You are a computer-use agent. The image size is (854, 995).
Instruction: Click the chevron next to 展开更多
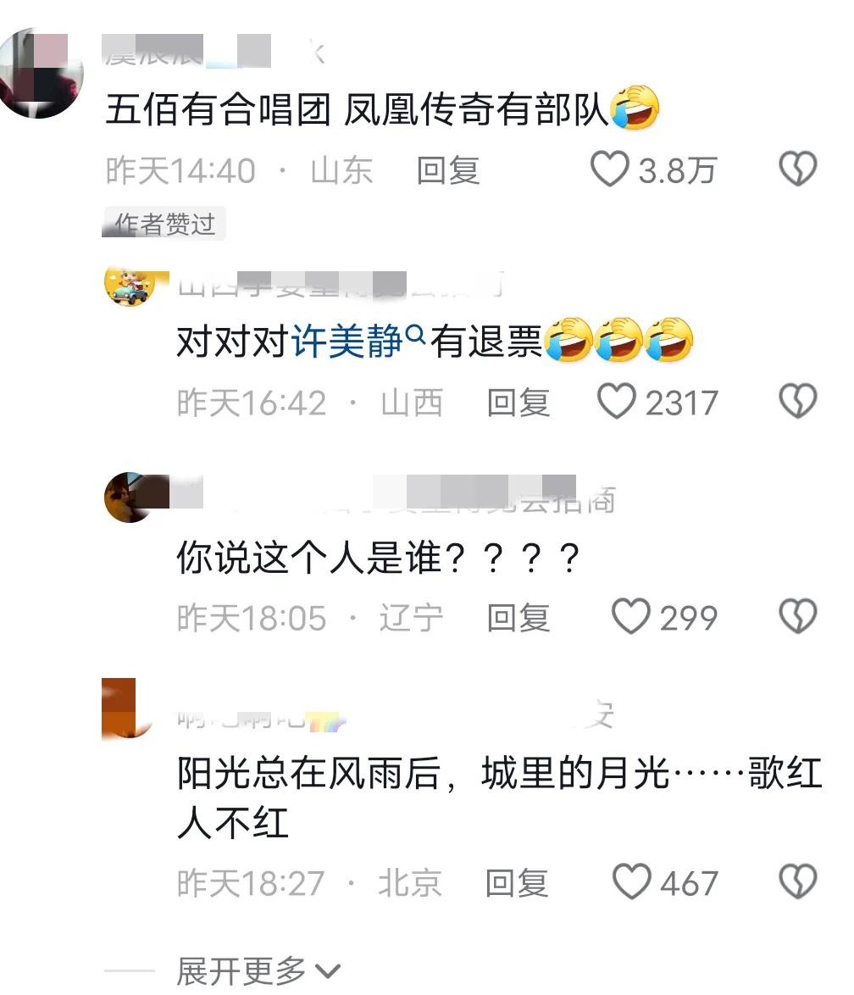click(327, 971)
